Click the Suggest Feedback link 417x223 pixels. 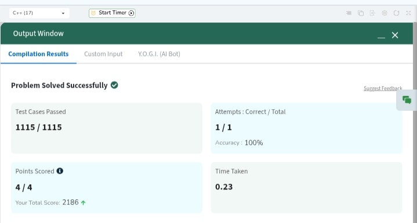tap(383, 88)
